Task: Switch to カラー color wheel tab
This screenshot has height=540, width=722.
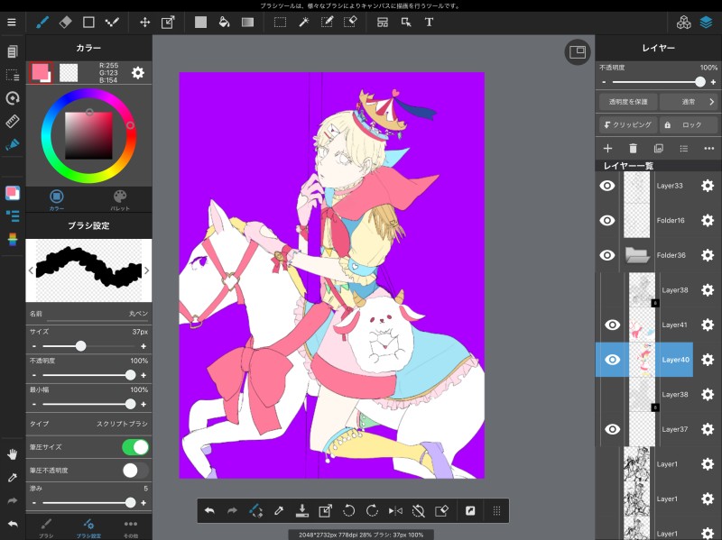Action: (57, 199)
